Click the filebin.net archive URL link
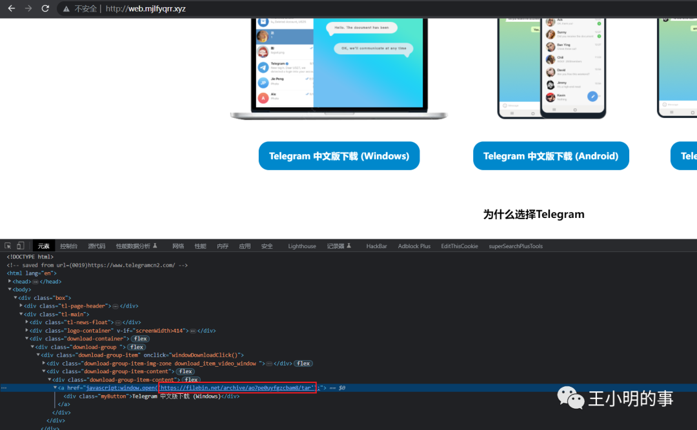697x430 pixels. click(237, 388)
